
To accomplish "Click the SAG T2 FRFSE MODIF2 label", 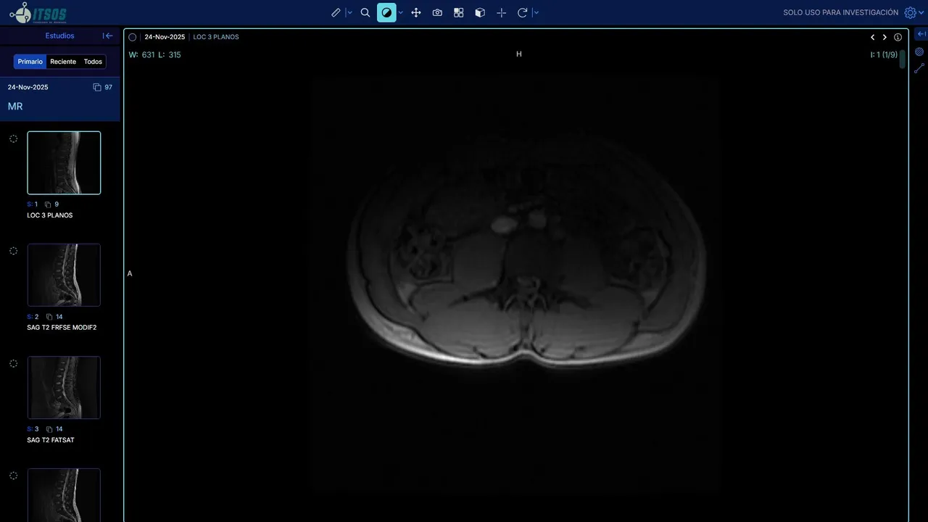I will 62,328.
